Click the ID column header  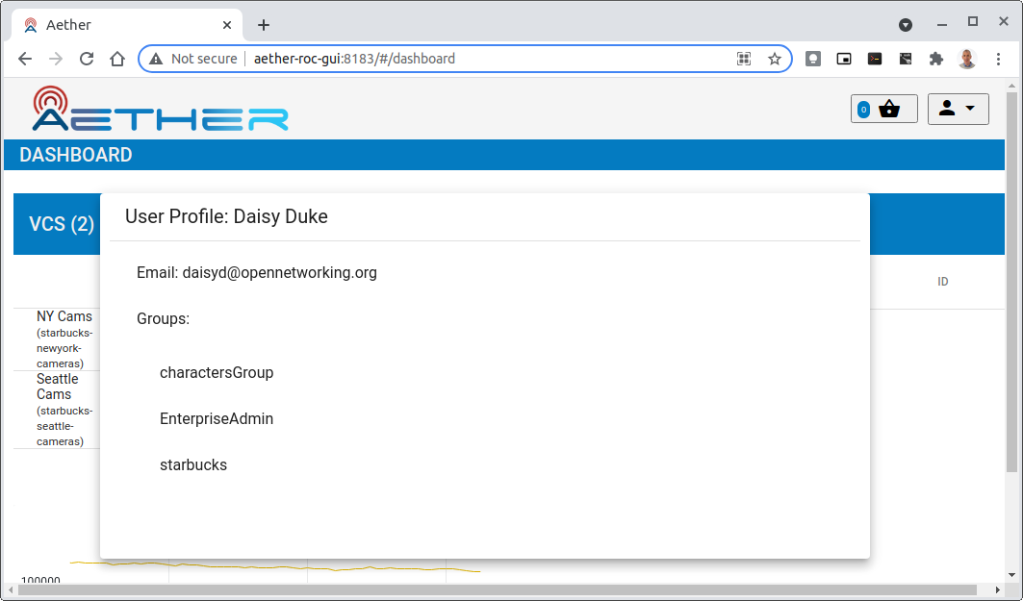point(943,282)
